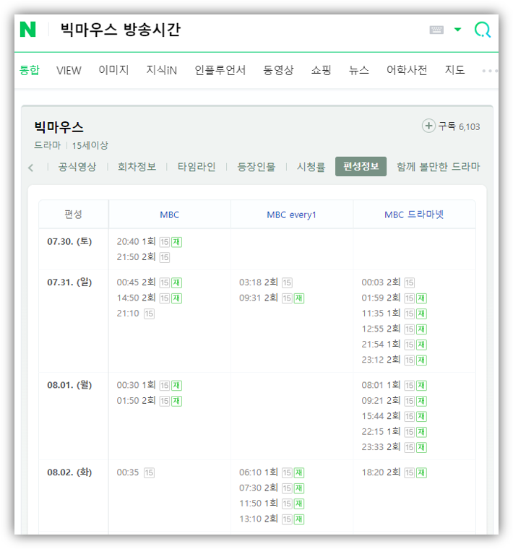Open the 빅마우스 drama title link
513x549 pixels.
pyautogui.click(x=59, y=126)
